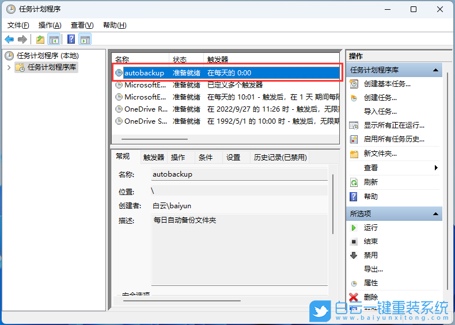Toggle the Show/Hide console tree icon

tap(54, 40)
